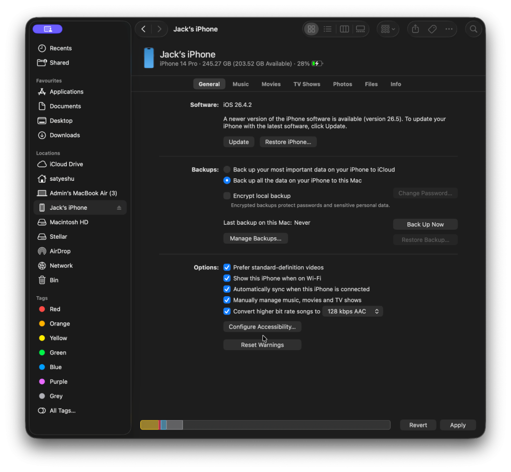Click yellow segment of storage bar

point(150,425)
